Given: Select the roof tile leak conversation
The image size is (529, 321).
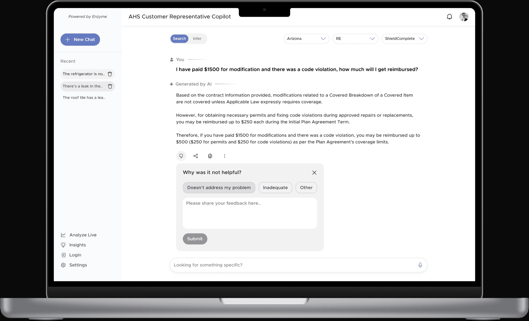Looking at the screenshot, I should pyautogui.click(x=84, y=98).
